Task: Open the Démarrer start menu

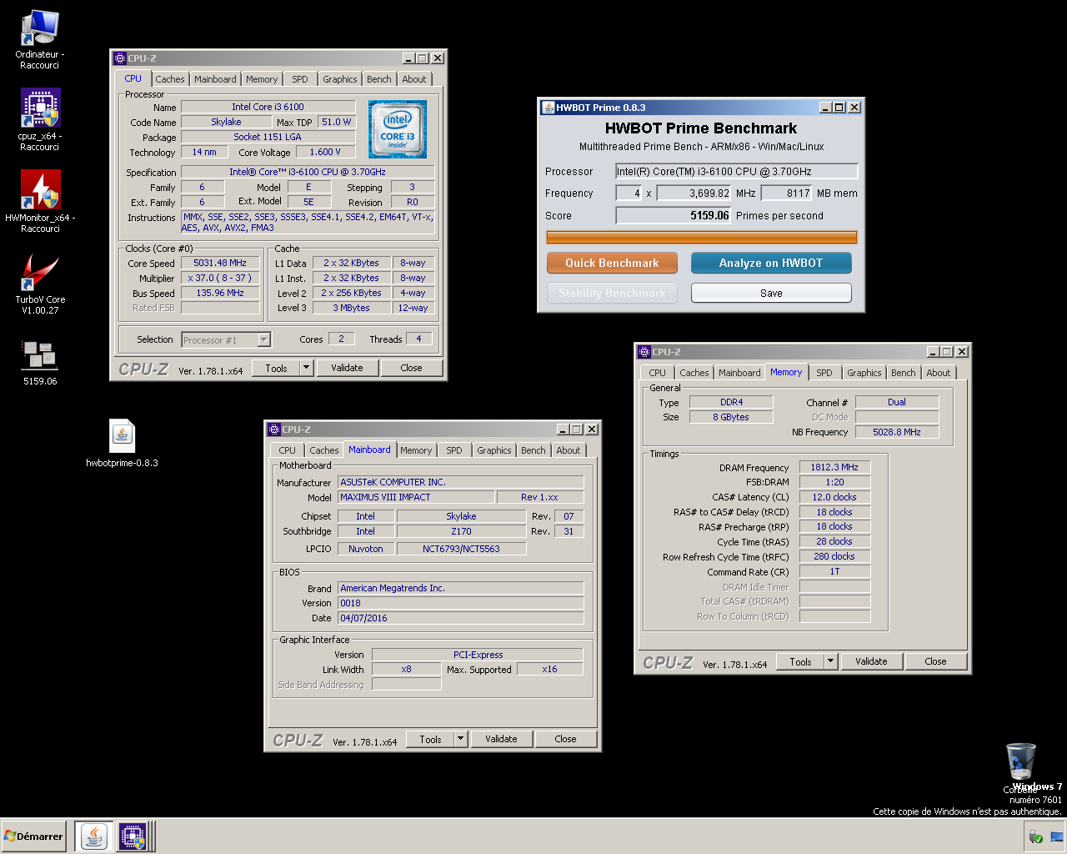Action: [33, 836]
